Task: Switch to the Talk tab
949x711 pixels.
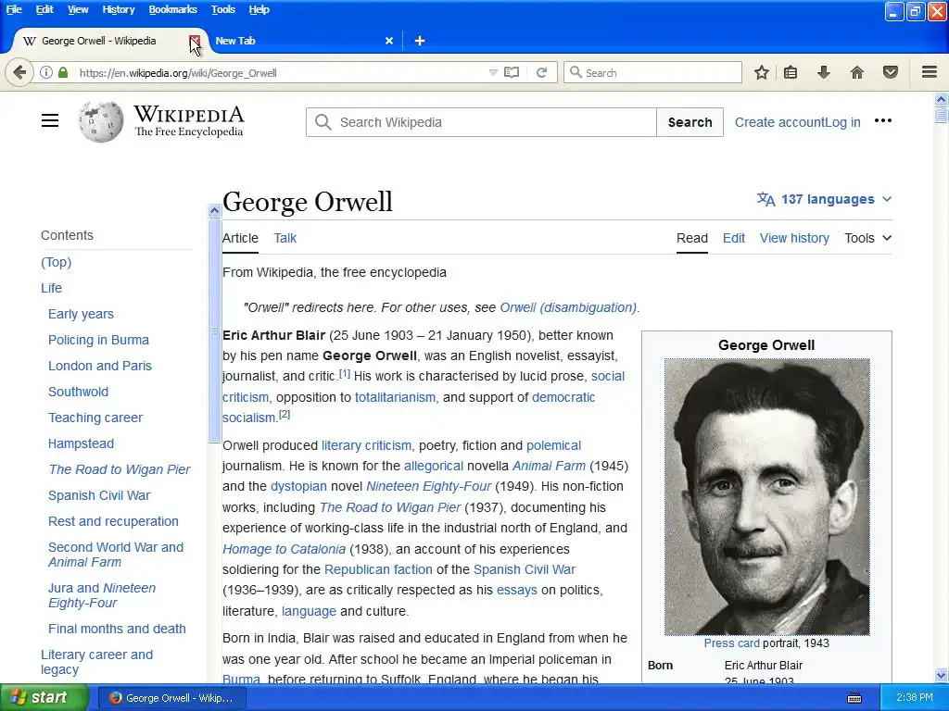Action: (x=285, y=238)
